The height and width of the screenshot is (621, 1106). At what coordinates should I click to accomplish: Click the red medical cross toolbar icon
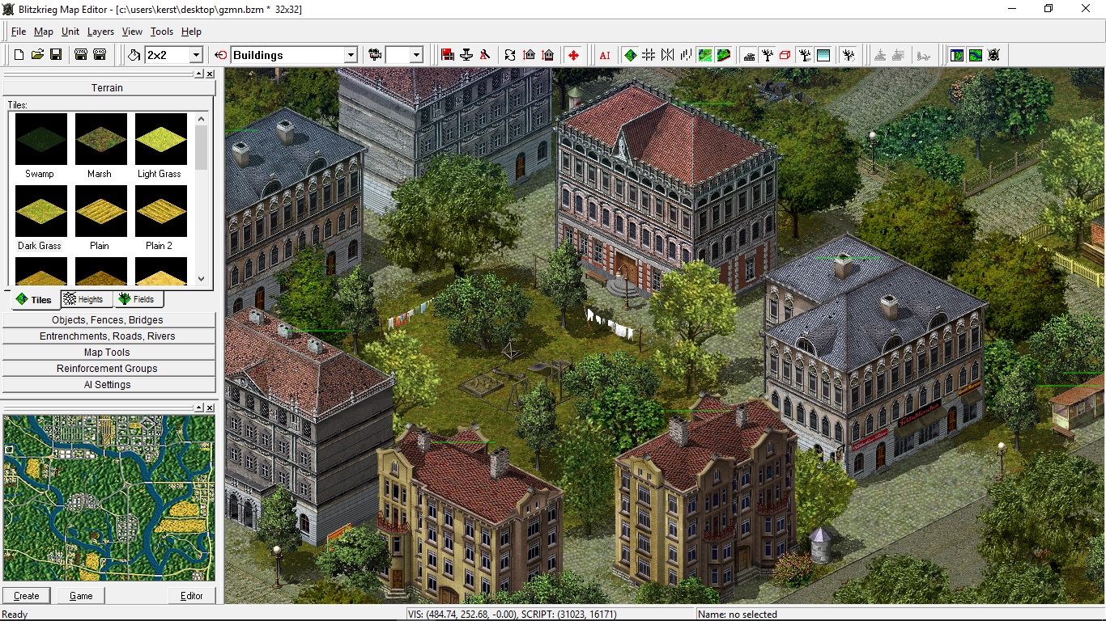pyautogui.click(x=573, y=55)
